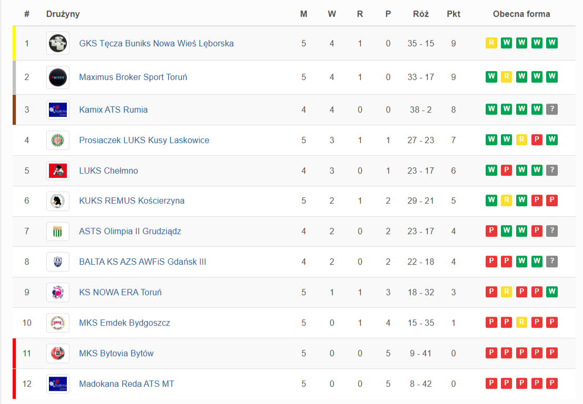
Task: Click GKS Tęcza Buniks team logo
Action: [x=58, y=43]
